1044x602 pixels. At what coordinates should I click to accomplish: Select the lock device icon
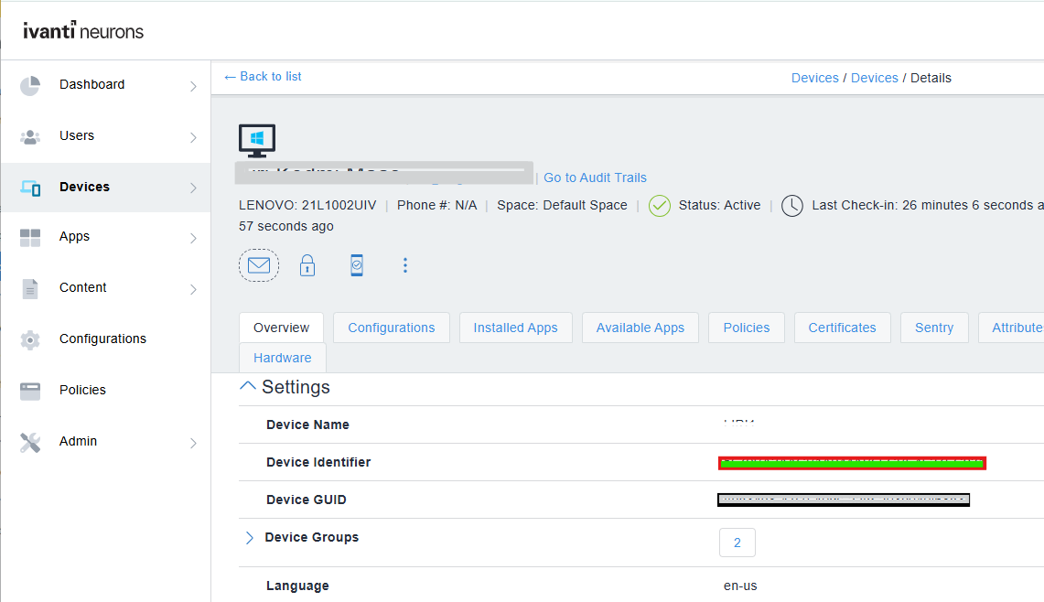click(x=307, y=264)
